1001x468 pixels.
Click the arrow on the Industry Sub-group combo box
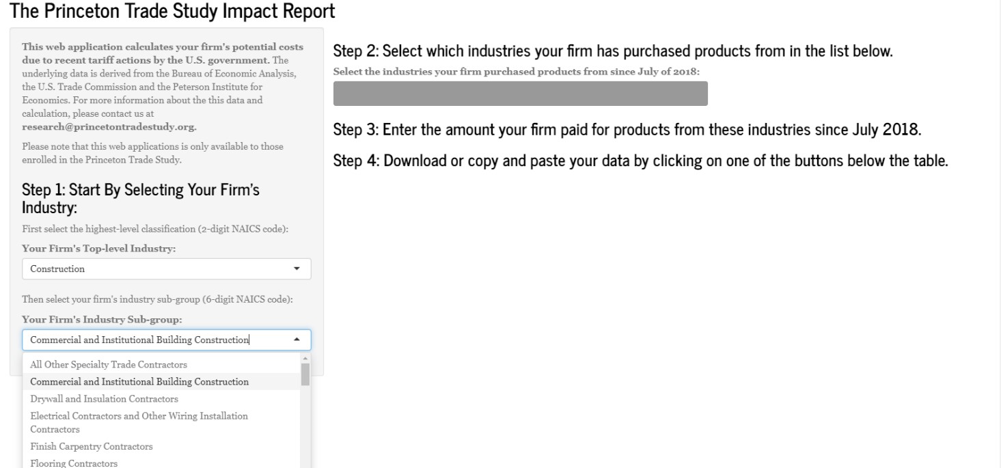tap(297, 340)
